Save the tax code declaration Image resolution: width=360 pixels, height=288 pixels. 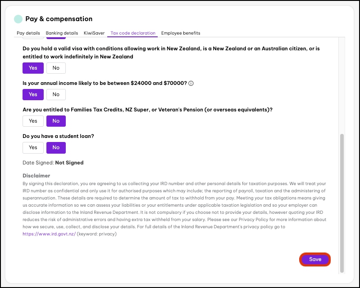[x=315, y=259]
